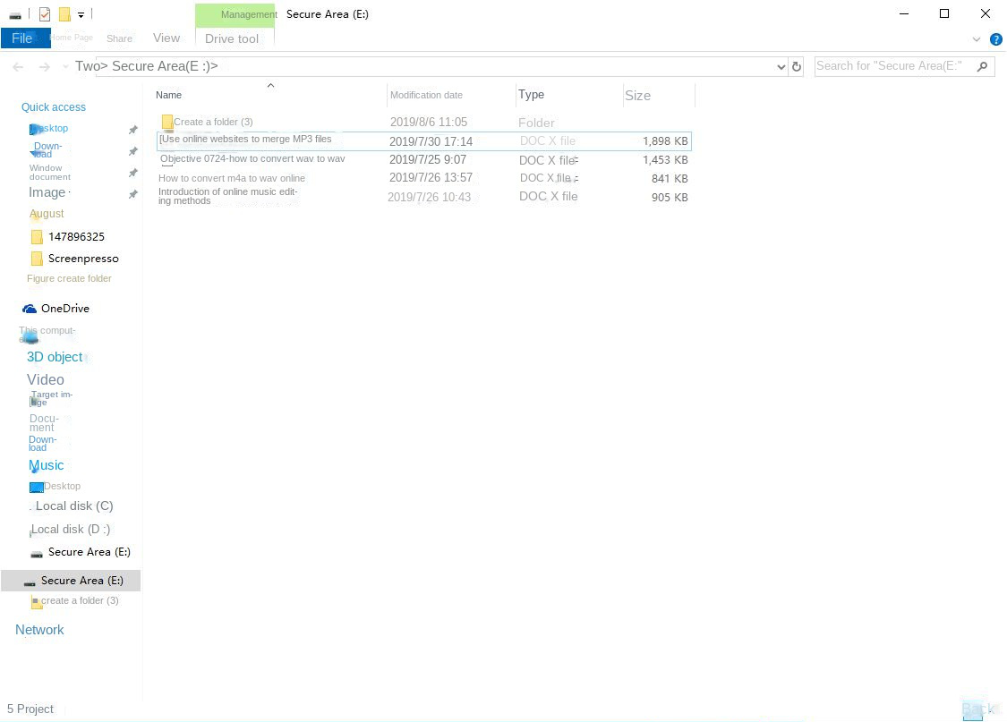Sort by Modification date column header
This screenshot has width=1007, height=722.
(426, 95)
